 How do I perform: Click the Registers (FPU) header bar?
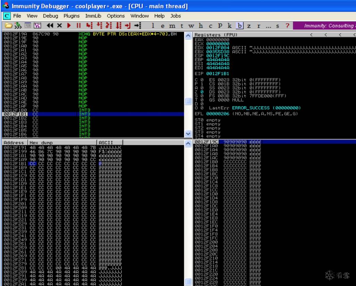point(274,35)
